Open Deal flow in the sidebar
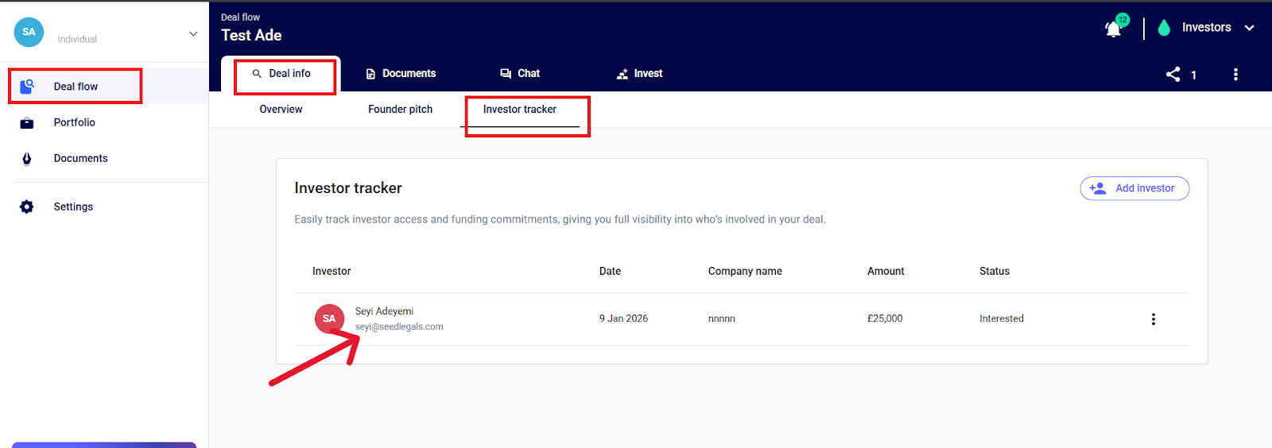The height and width of the screenshot is (448, 1272). pyautogui.click(x=76, y=87)
